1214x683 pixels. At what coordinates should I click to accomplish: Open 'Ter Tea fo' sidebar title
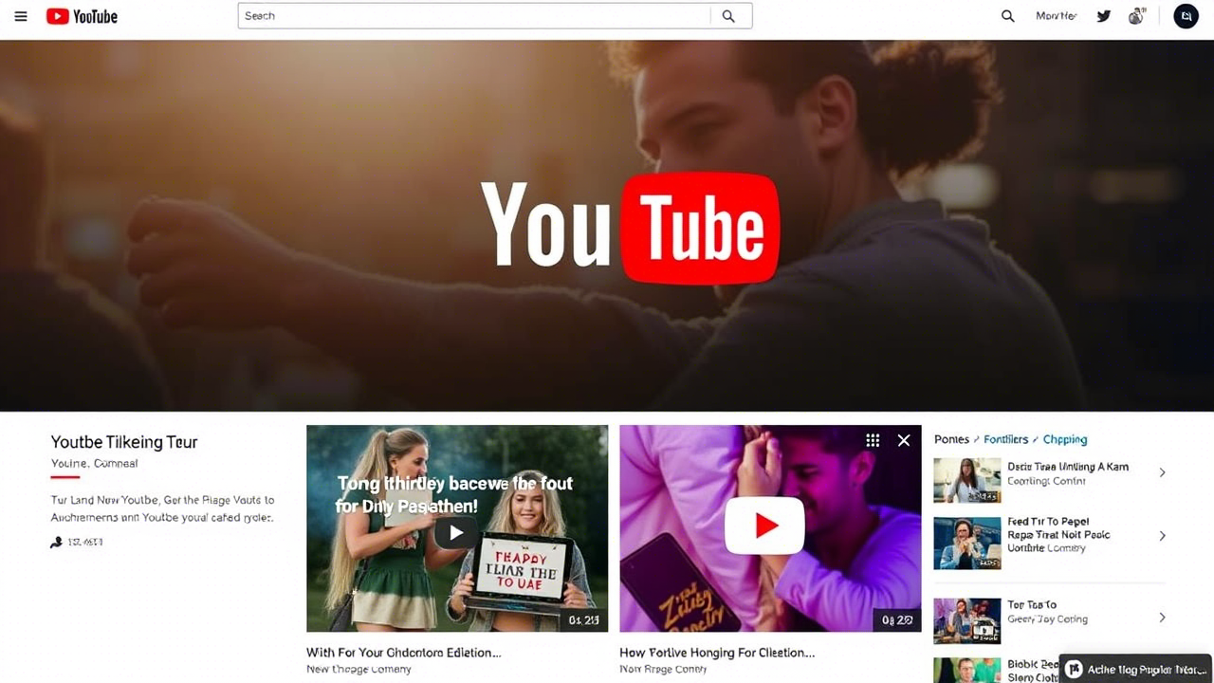[1032, 604]
